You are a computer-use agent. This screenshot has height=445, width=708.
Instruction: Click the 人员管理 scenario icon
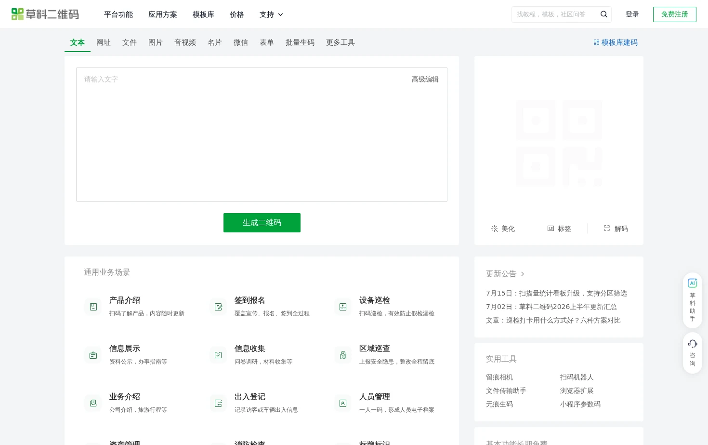point(343,403)
